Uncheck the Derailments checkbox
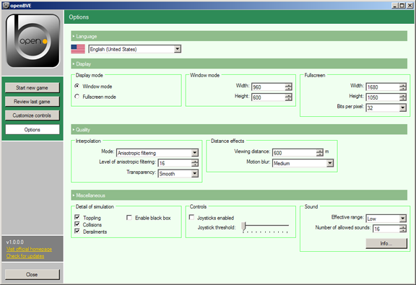Viewport: 416px width, 285px height. click(77, 231)
